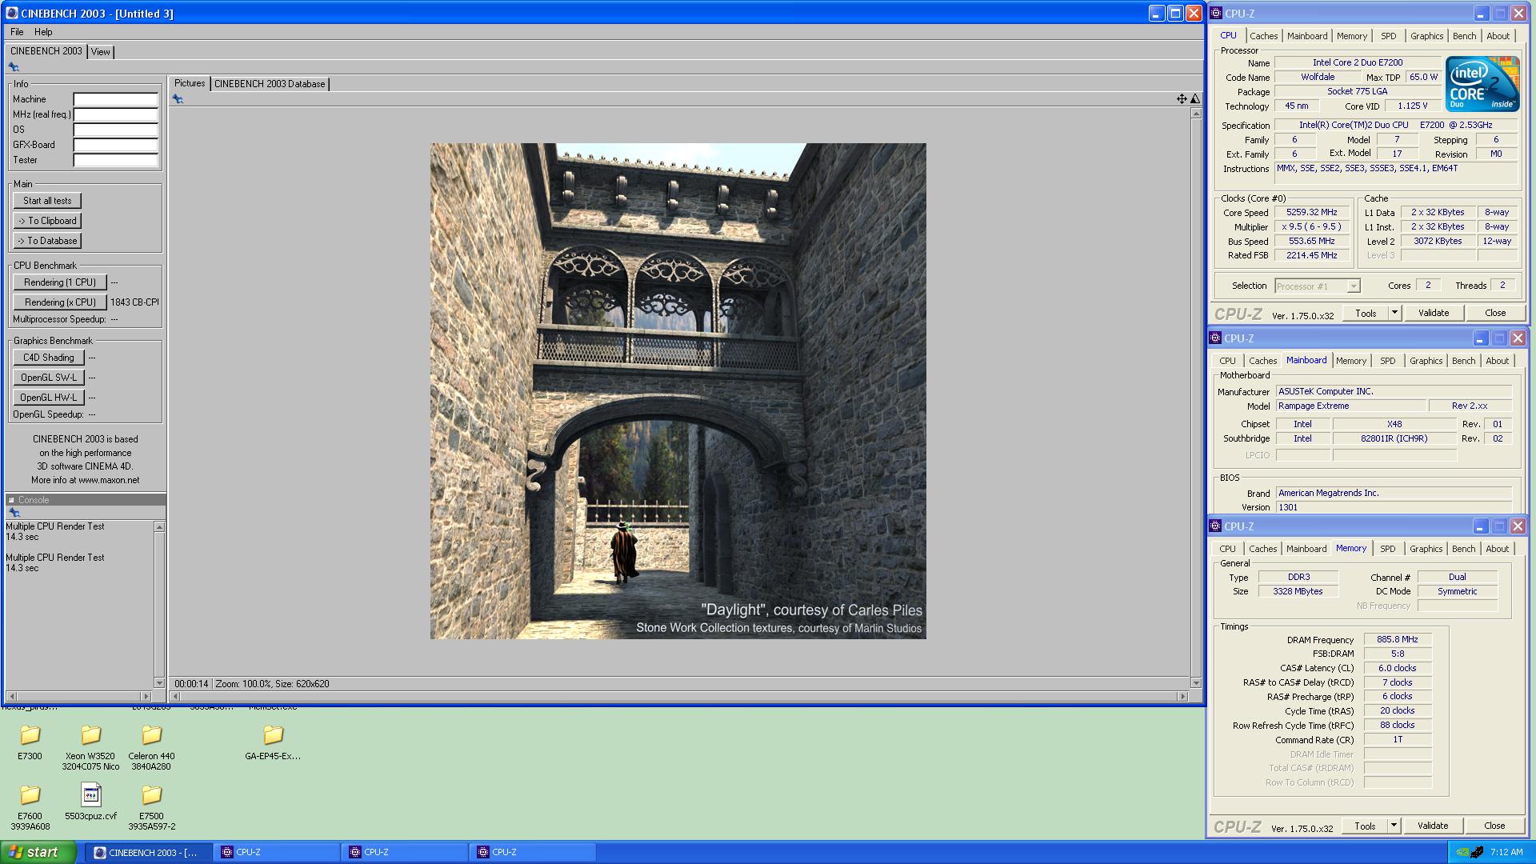Click the top CPU-Z window title icon

point(1216,13)
